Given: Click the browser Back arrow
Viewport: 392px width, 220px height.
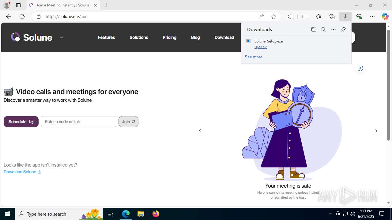Looking at the screenshot, I should point(9,16).
